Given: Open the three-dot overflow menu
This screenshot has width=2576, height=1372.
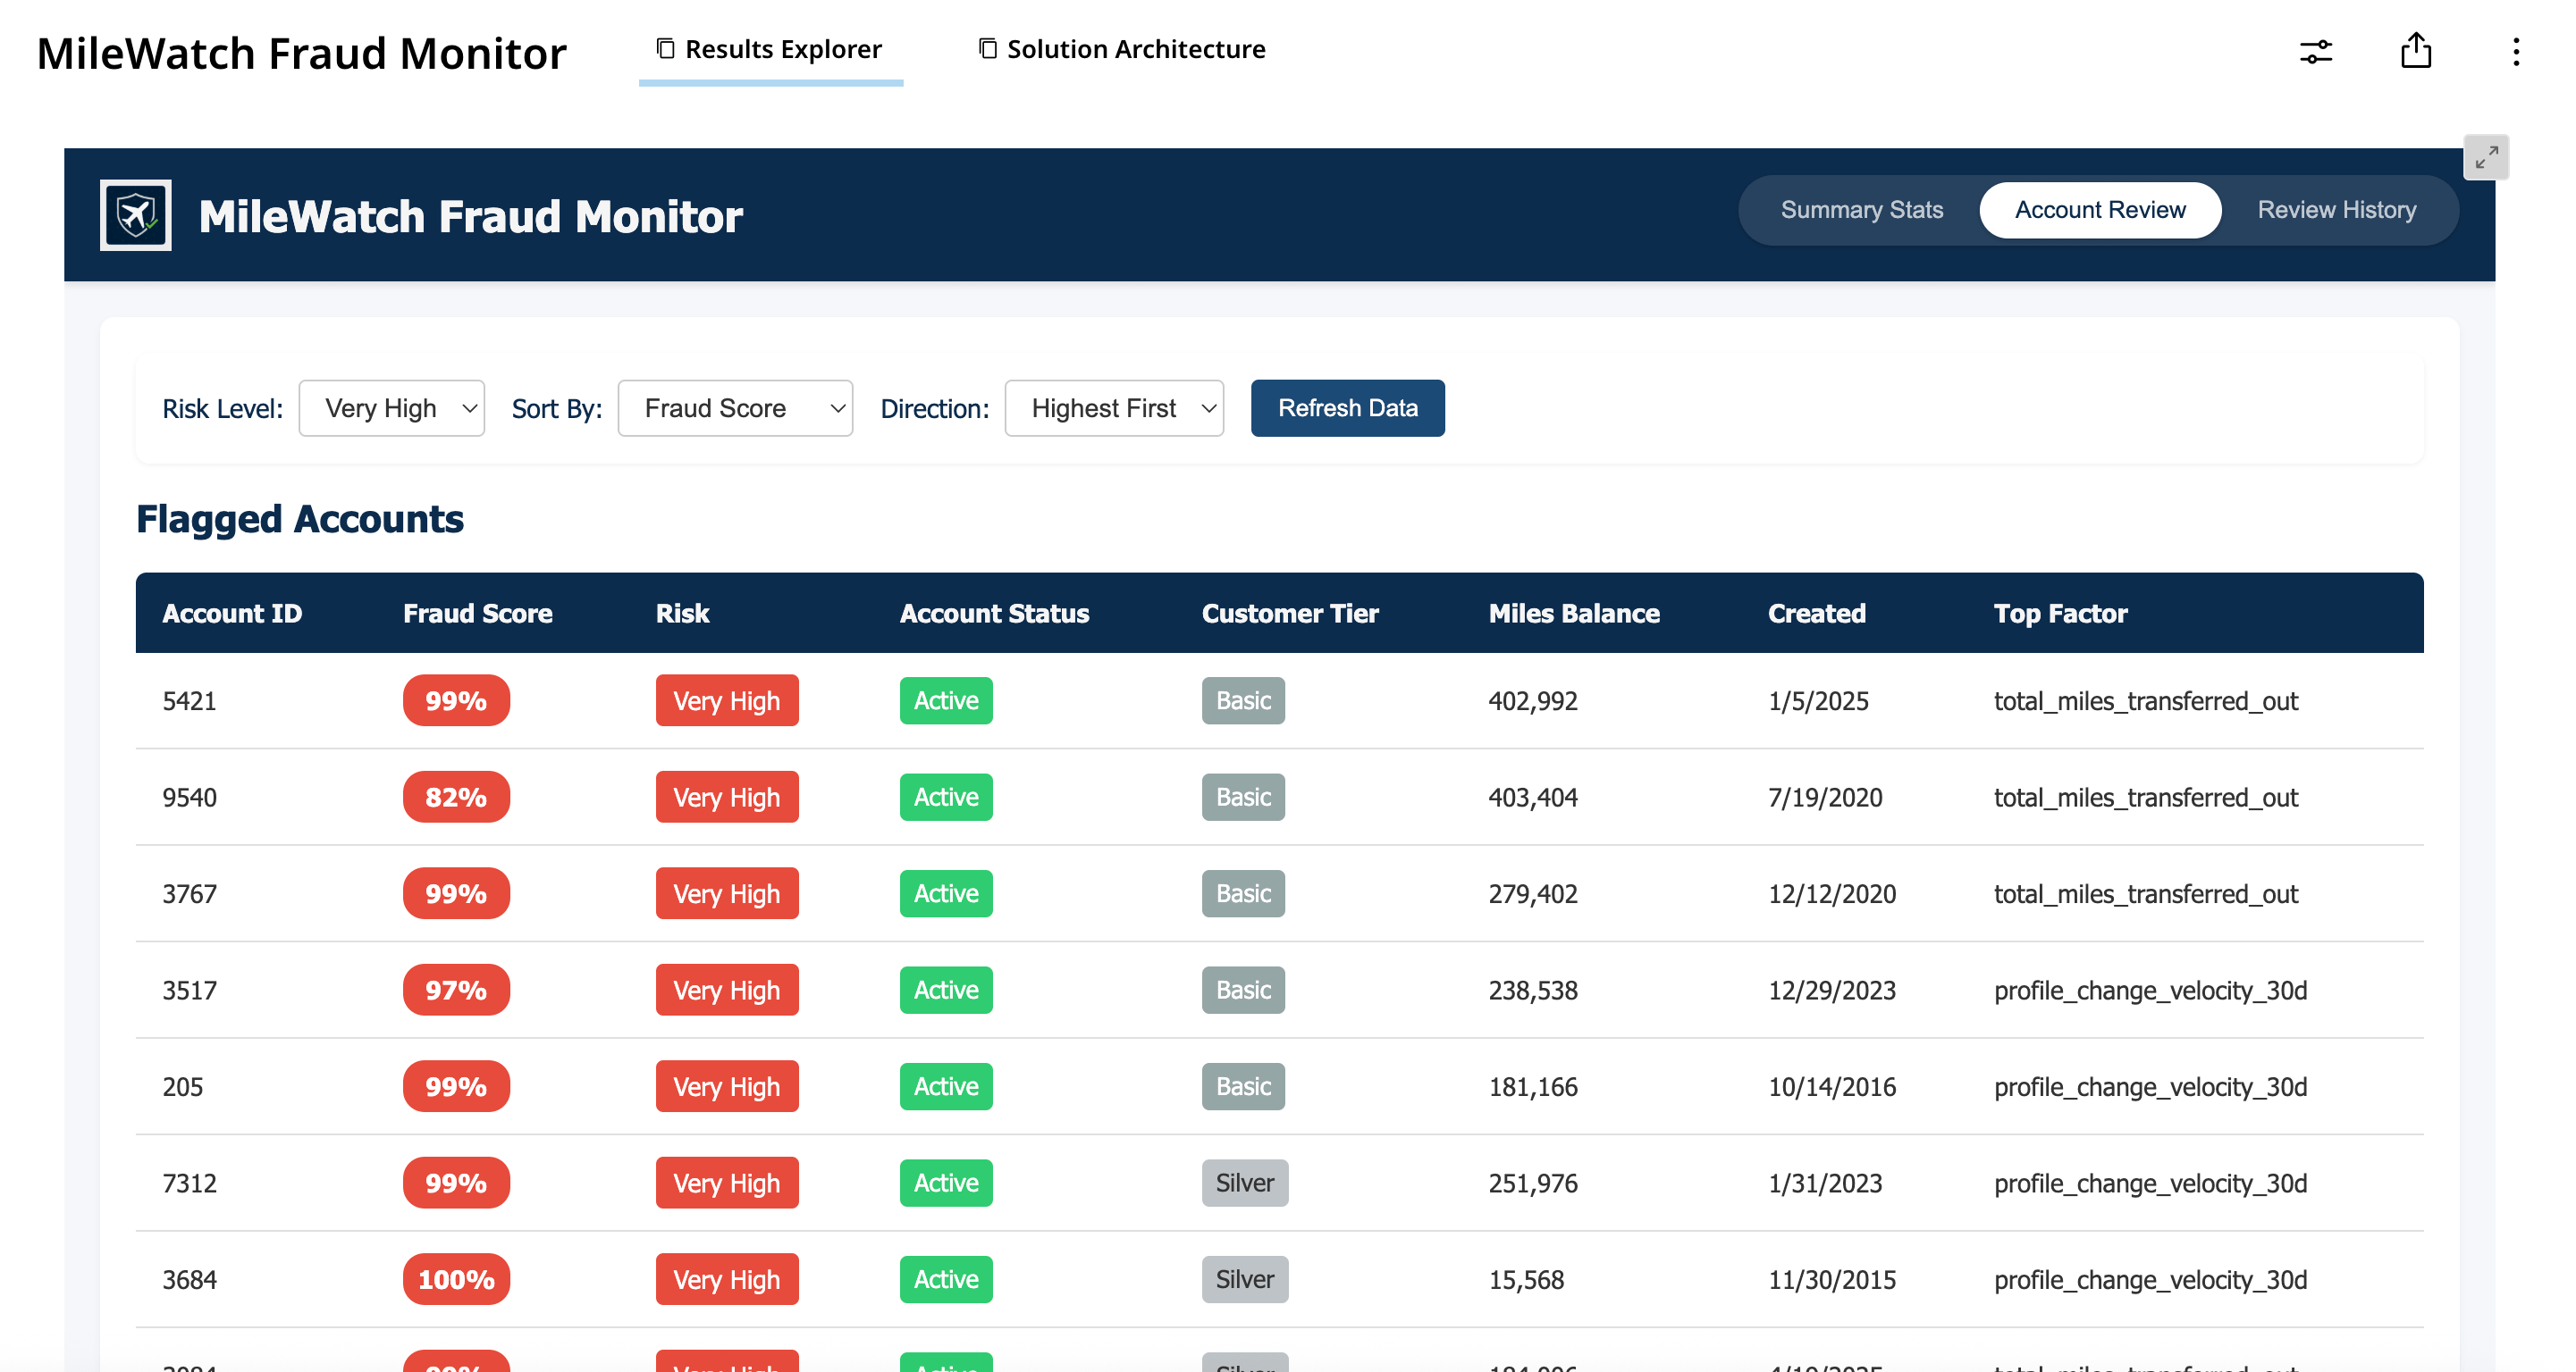Looking at the screenshot, I should [2517, 52].
